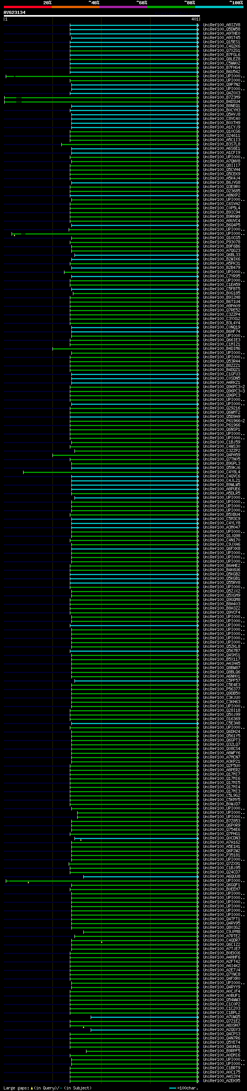Select hit UniRef100_A1CYJ9
247x1091 pixels.
222,127
